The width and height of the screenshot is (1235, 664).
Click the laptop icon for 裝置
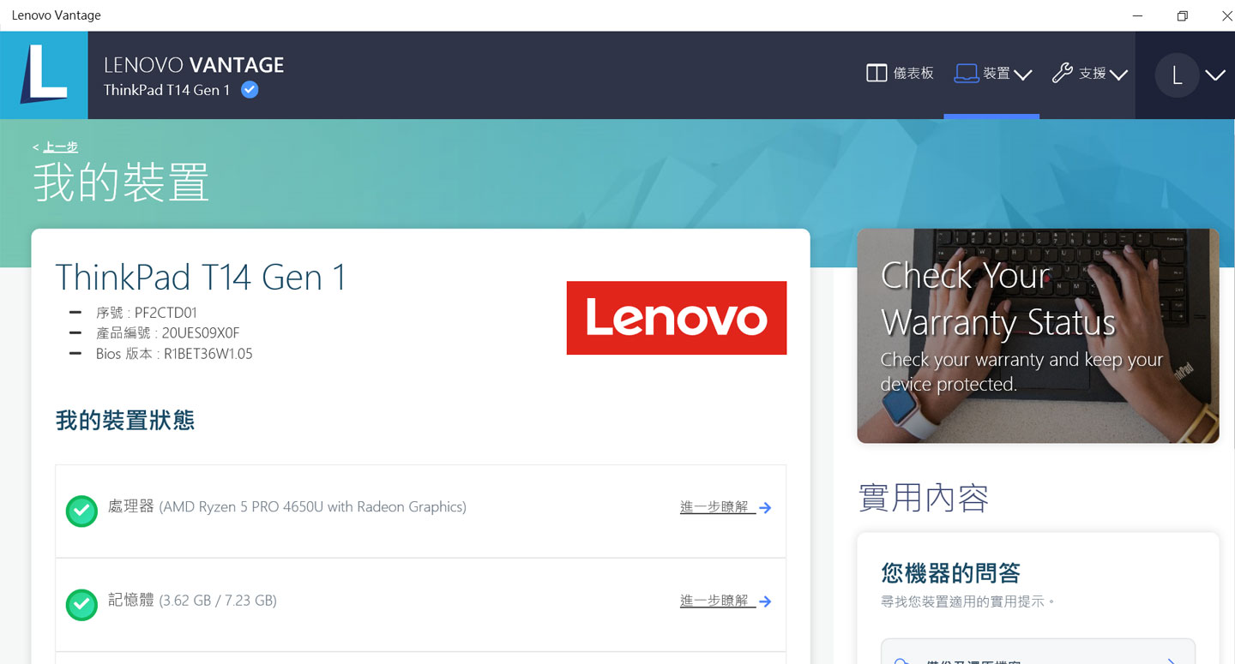click(967, 74)
